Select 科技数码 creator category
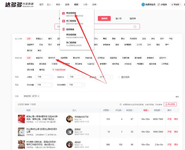This screenshot has height=150, width=185. tap(133, 39)
